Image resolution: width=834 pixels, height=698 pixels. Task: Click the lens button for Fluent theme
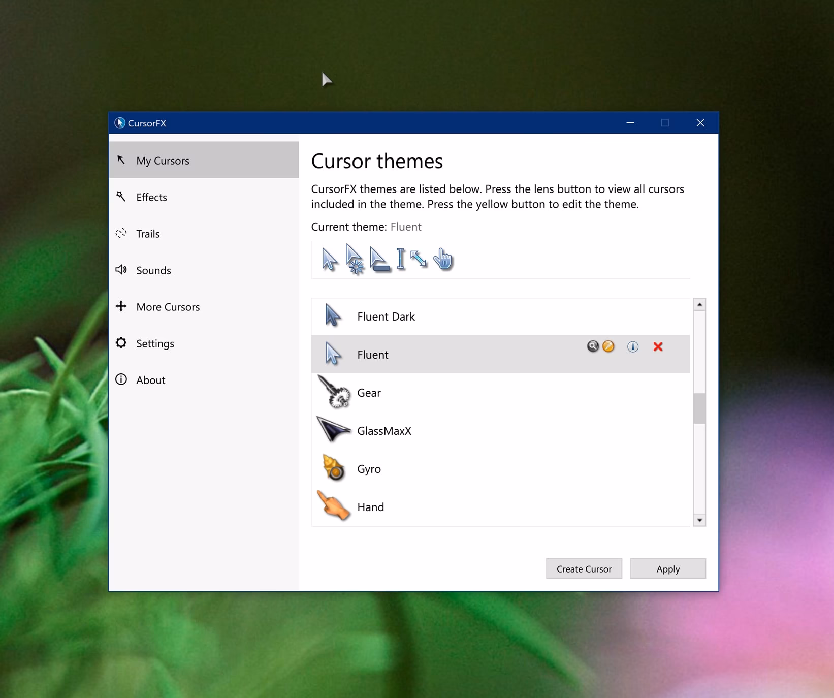(593, 346)
